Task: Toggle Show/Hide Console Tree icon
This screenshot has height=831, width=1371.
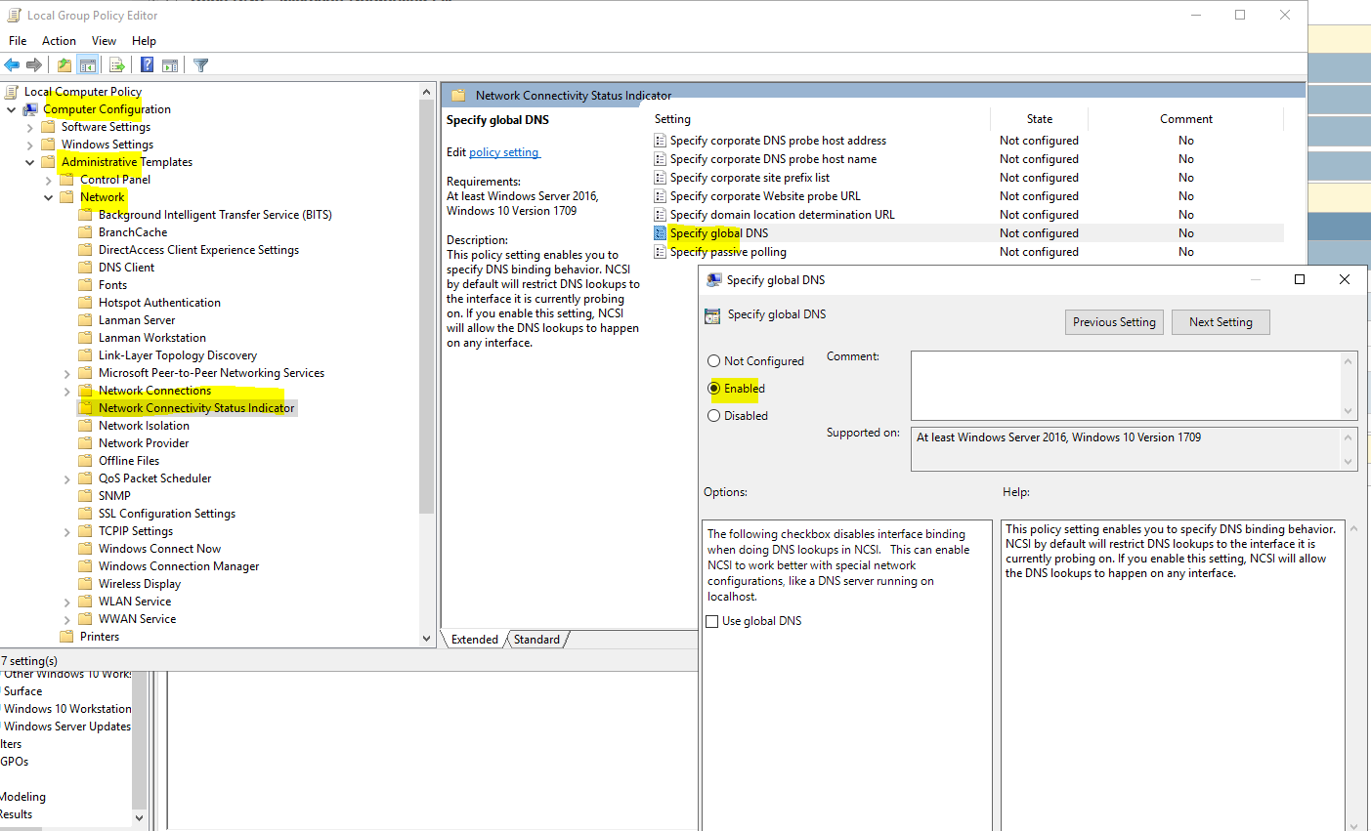Action: click(87, 65)
